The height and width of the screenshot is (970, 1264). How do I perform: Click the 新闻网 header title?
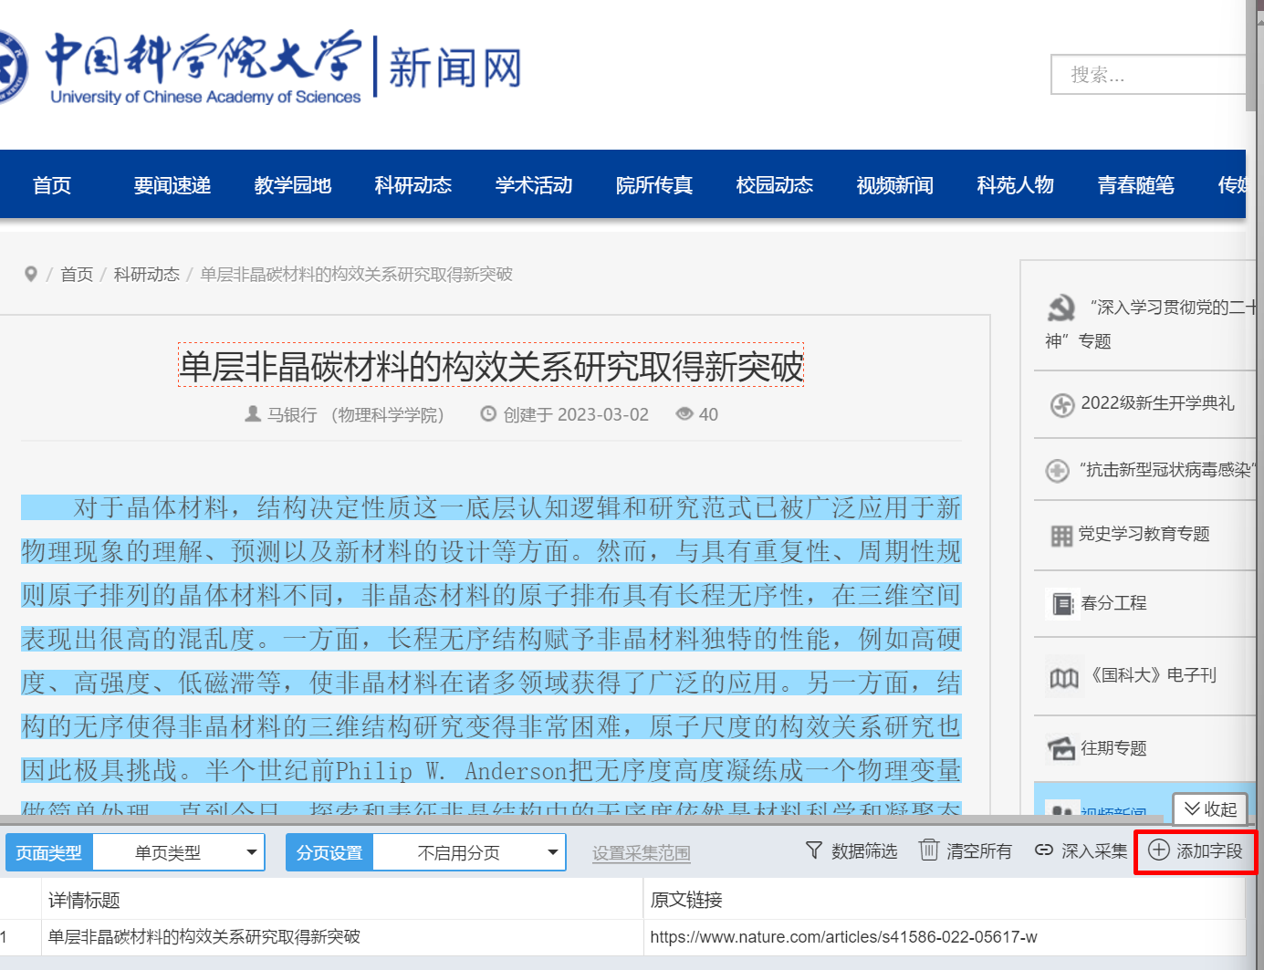[x=455, y=68]
